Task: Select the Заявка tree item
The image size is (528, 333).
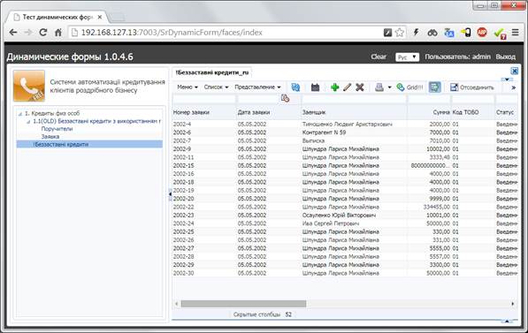Action: (x=50, y=137)
